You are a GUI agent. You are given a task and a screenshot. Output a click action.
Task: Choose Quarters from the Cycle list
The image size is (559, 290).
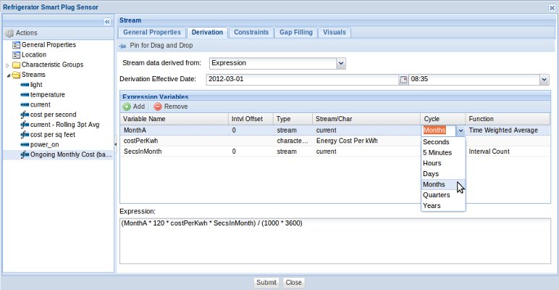(x=436, y=195)
